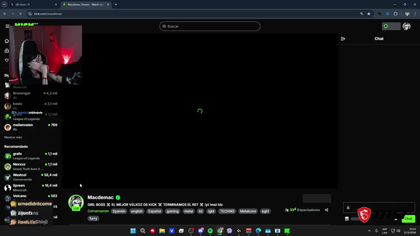
Task: Expand chat options chevron near Chat button
Action: pyautogui.click(x=396, y=219)
